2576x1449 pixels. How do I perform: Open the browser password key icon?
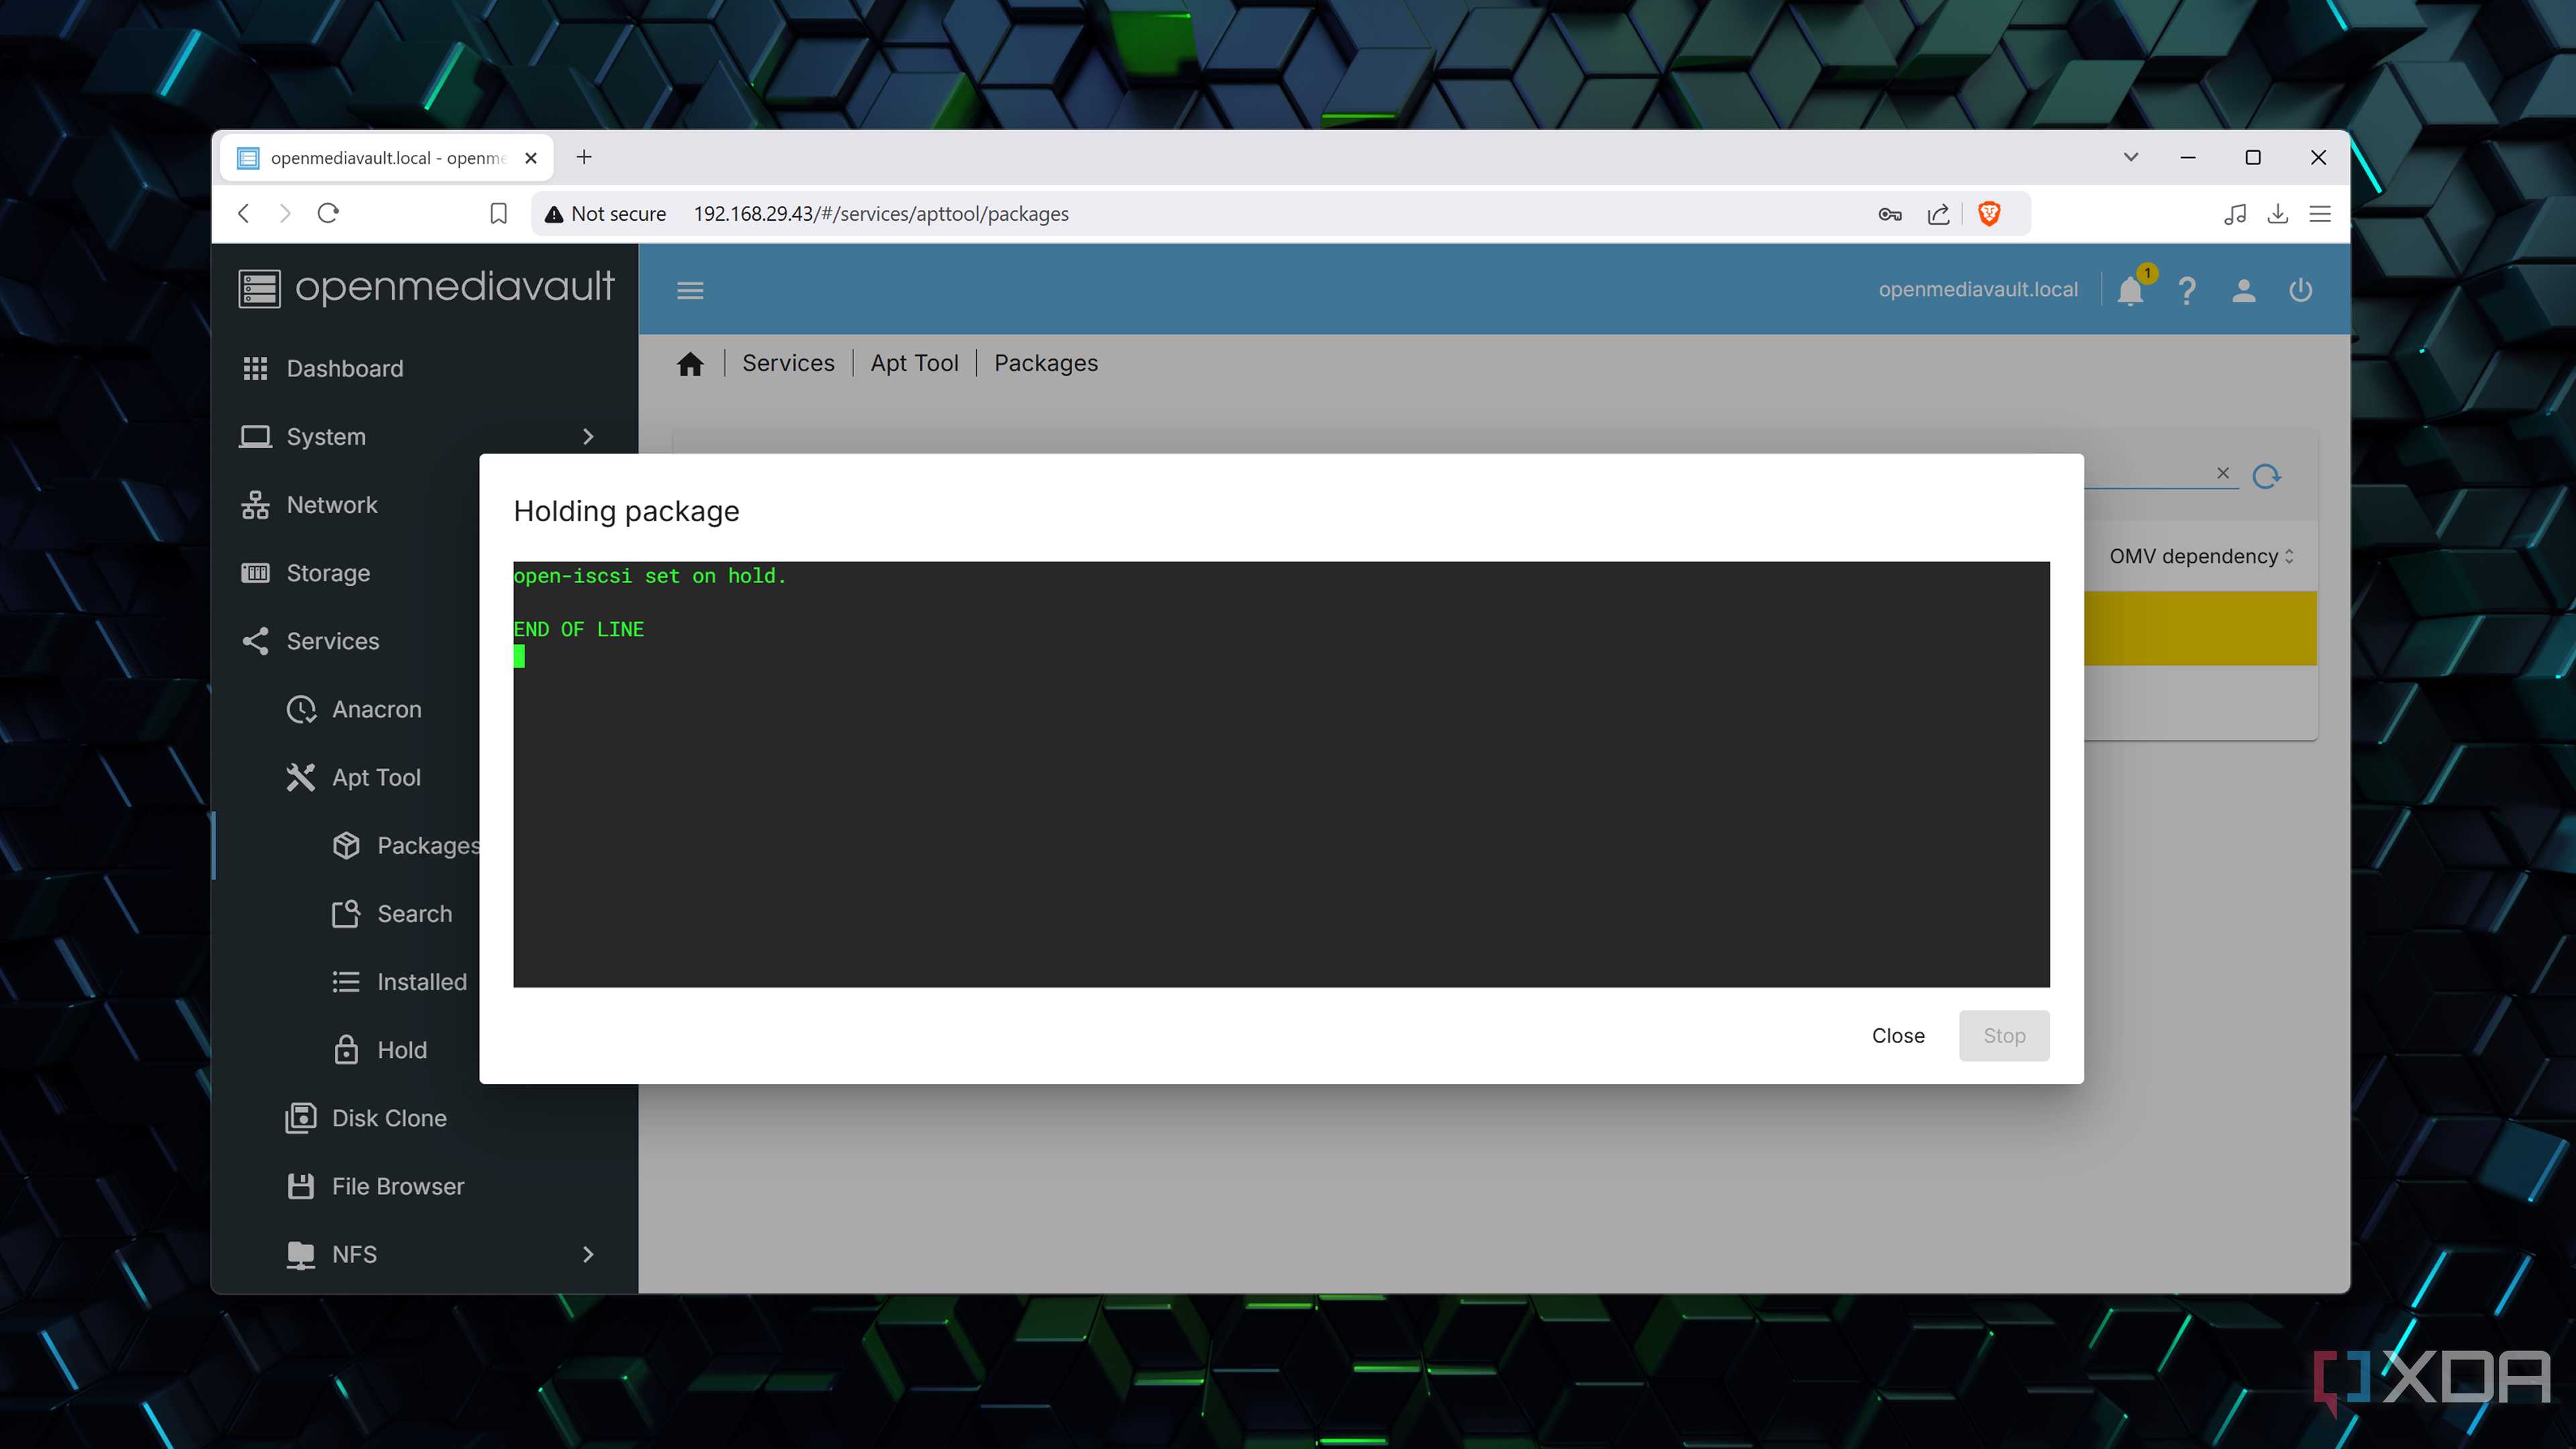[1890, 214]
